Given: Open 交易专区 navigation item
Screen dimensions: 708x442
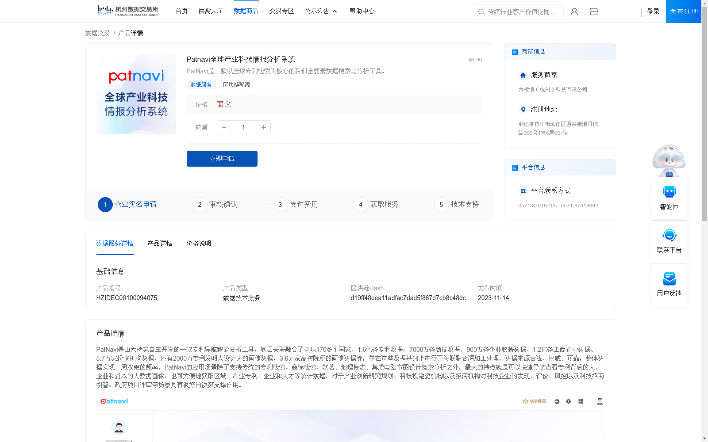Looking at the screenshot, I should point(281,11).
